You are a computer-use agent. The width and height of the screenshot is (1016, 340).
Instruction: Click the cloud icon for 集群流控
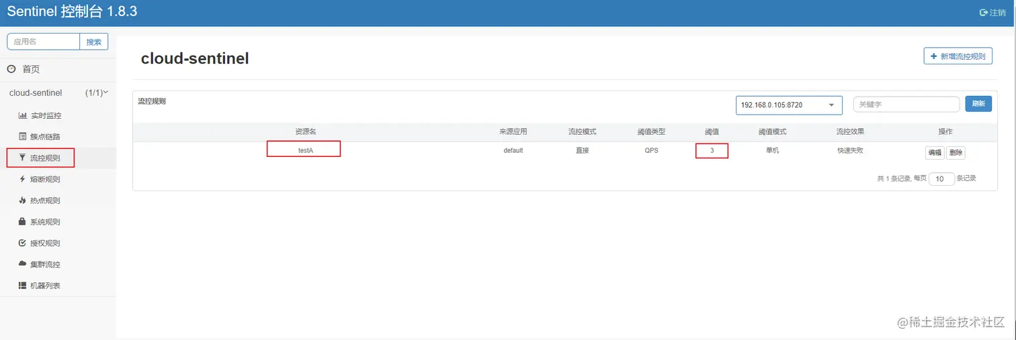22,264
